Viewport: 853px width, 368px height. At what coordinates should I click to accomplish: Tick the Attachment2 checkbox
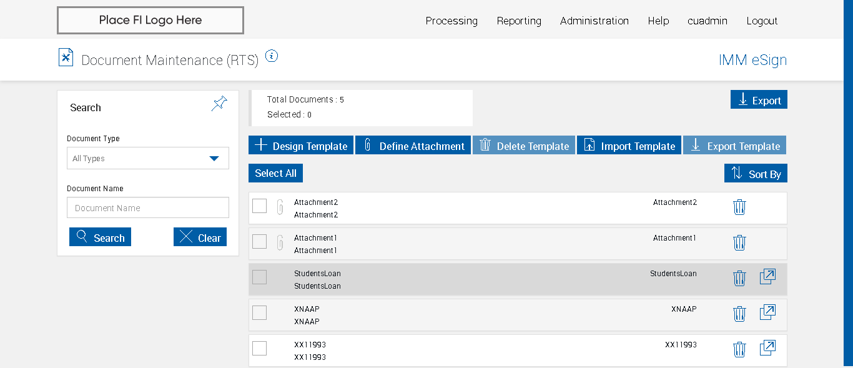[x=260, y=206]
